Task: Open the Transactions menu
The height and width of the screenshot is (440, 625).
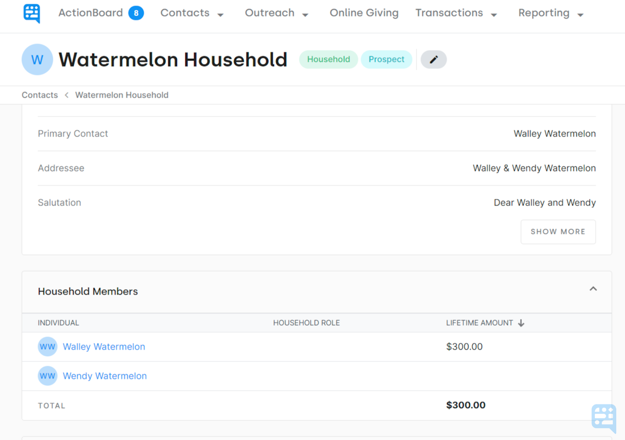Action: tap(456, 13)
